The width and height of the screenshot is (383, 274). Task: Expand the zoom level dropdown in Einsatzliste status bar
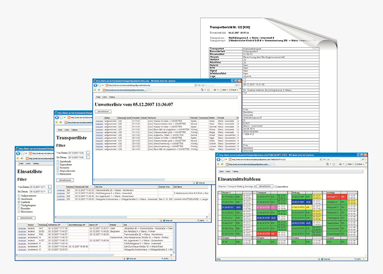click(170, 258)
